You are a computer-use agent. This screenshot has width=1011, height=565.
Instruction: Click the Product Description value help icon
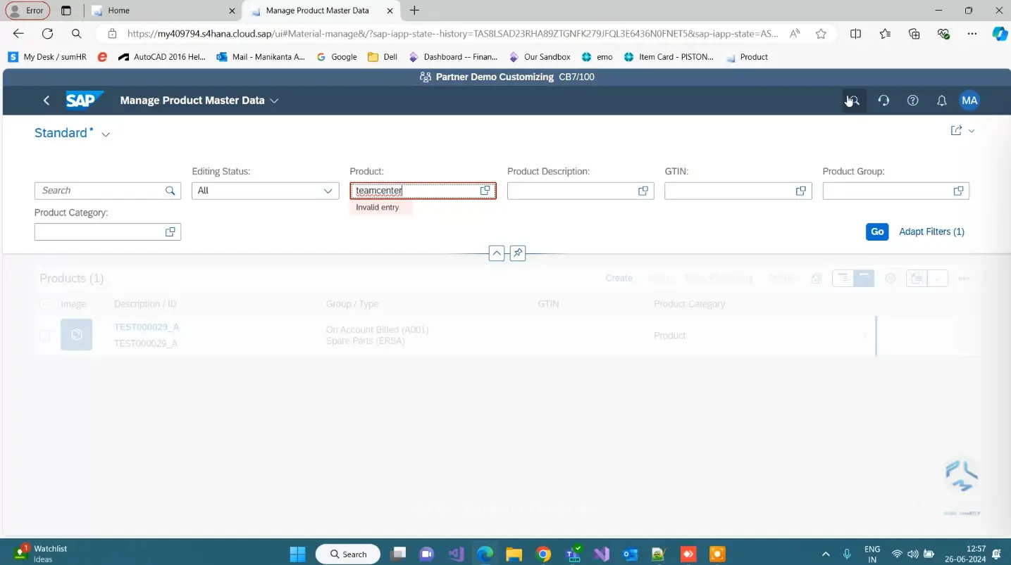(x=642, y=190)
